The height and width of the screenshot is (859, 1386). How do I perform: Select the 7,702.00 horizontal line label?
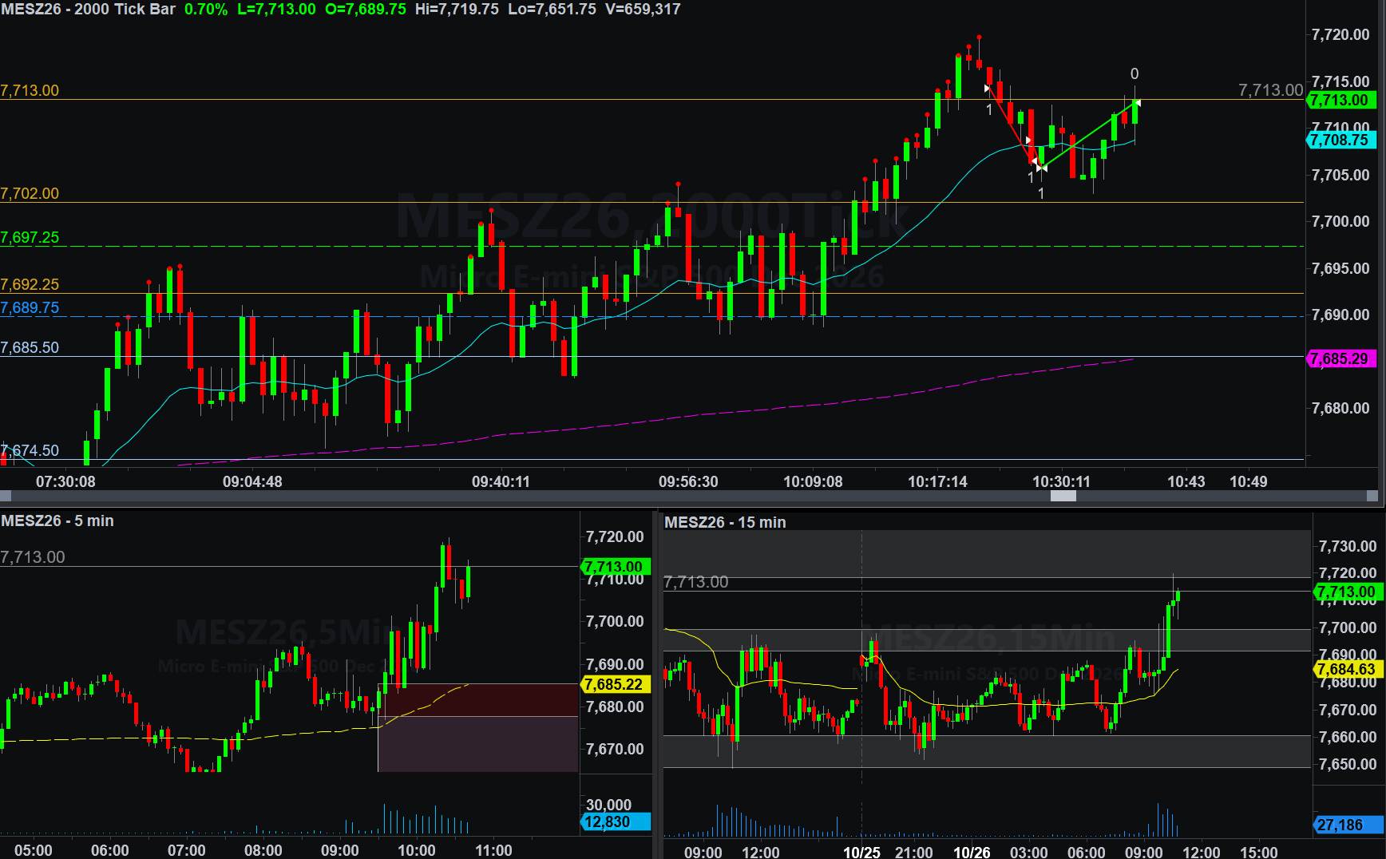30,193
